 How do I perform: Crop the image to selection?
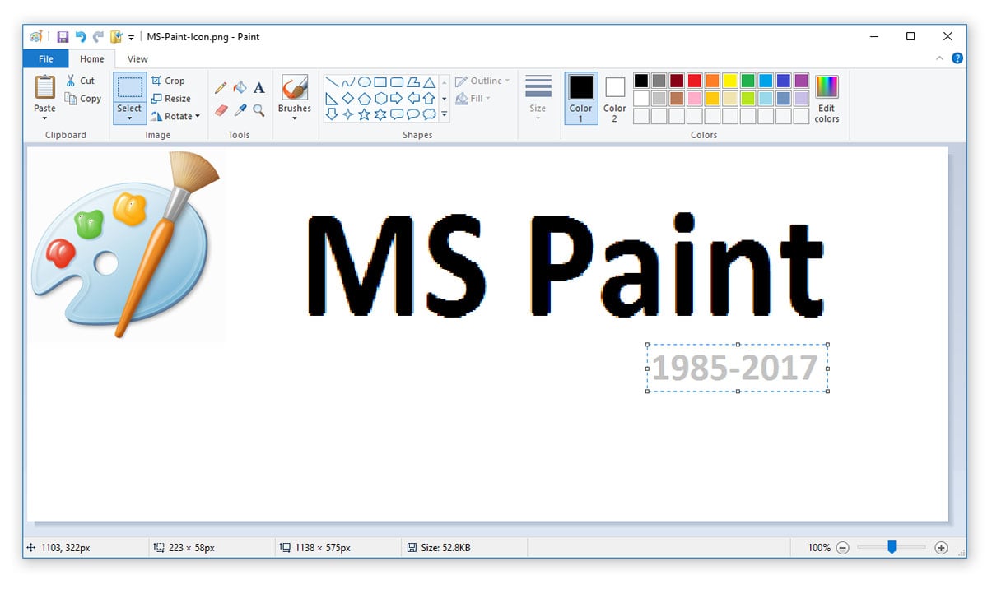[x=168, y=81]
